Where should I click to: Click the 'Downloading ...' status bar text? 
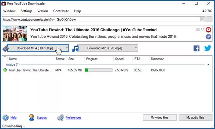14,126
